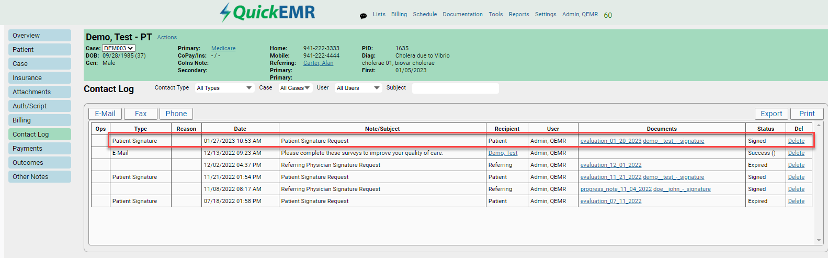Delete the 11/08/2022 contact entry

796,189
